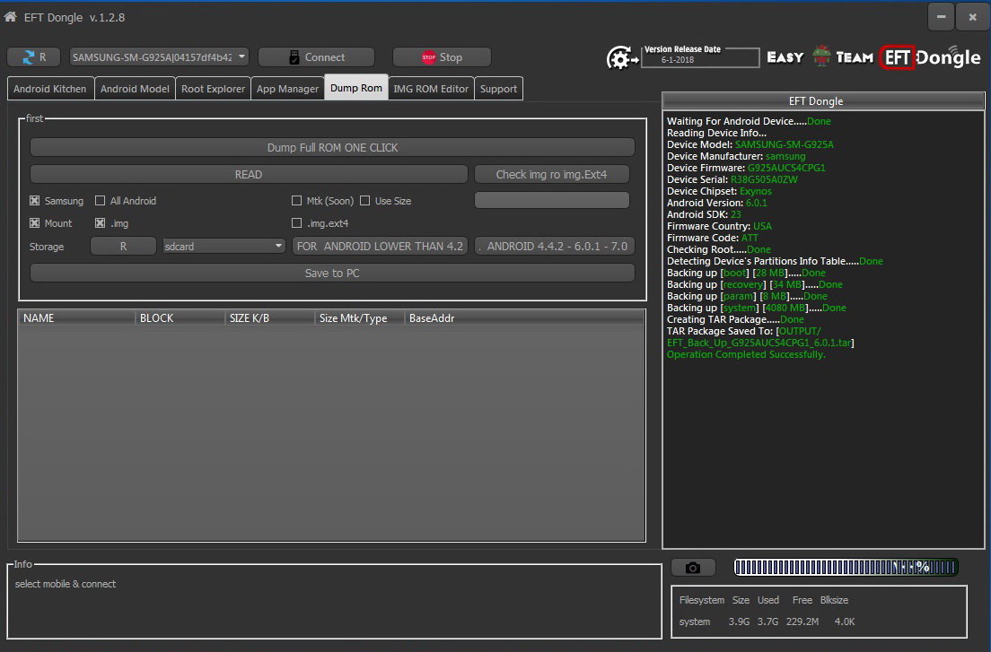The image size is (991, 652).
Task: Click the 'Backing up [system]' log line
Action: (757, 308)
